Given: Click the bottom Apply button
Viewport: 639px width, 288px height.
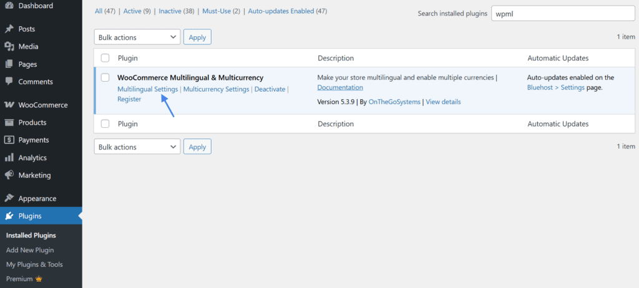Looking at the screenshot, I should 197,146.
